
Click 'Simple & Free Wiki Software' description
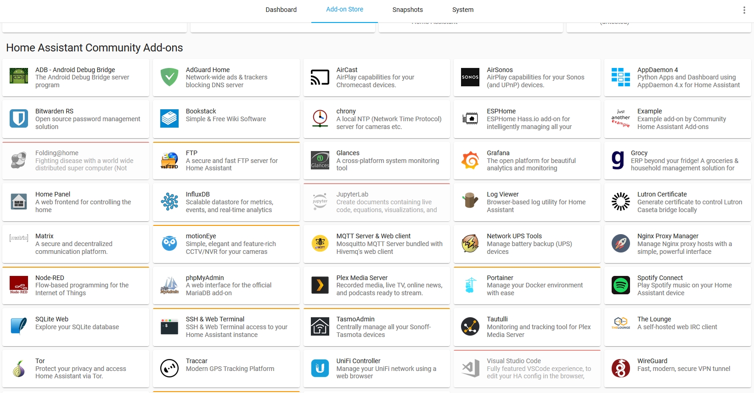[226, 119]
